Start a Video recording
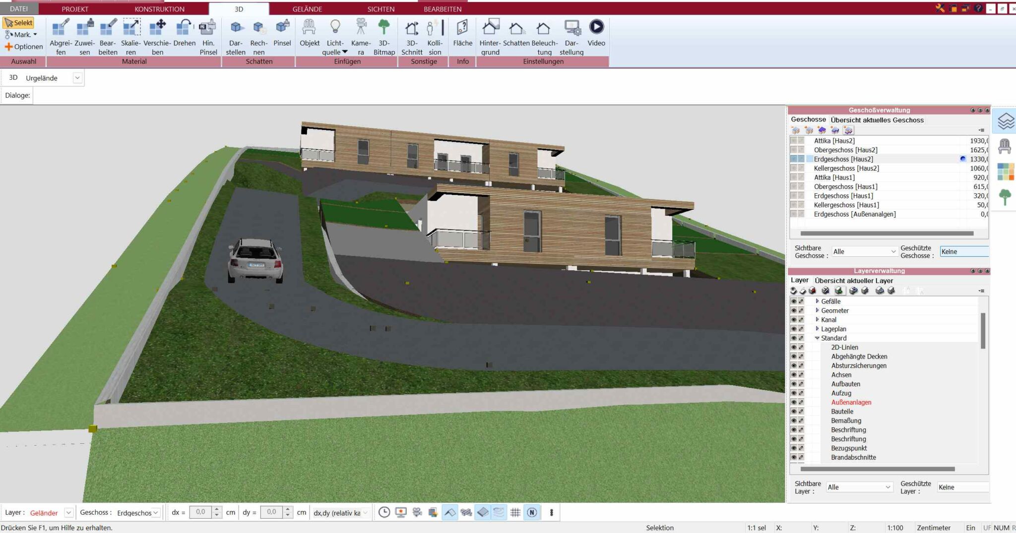This screenshot has width=1016, height=533. (596, 35)
